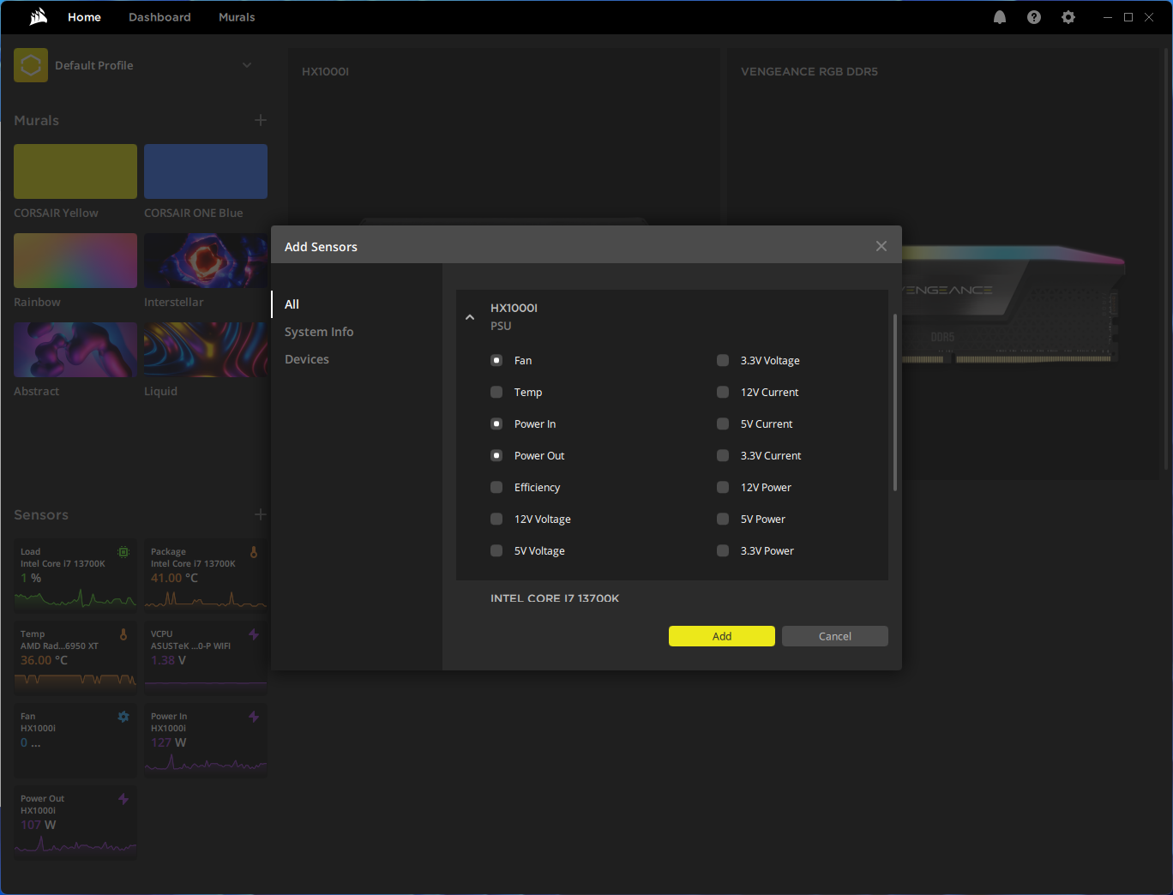Open the Power Out 107 W sensor card
This screenshot has width=1173, height=895.
point(75,822)
